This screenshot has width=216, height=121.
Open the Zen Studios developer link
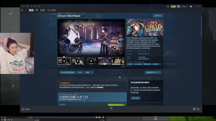pyautogui.click(x=142, y=57)
